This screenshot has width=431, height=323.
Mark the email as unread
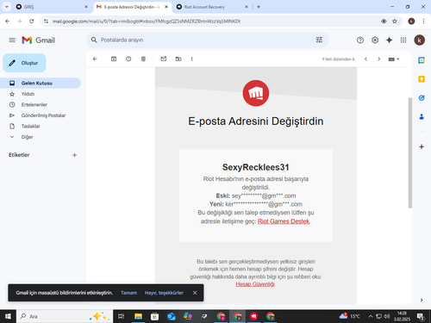coord(164,59)
